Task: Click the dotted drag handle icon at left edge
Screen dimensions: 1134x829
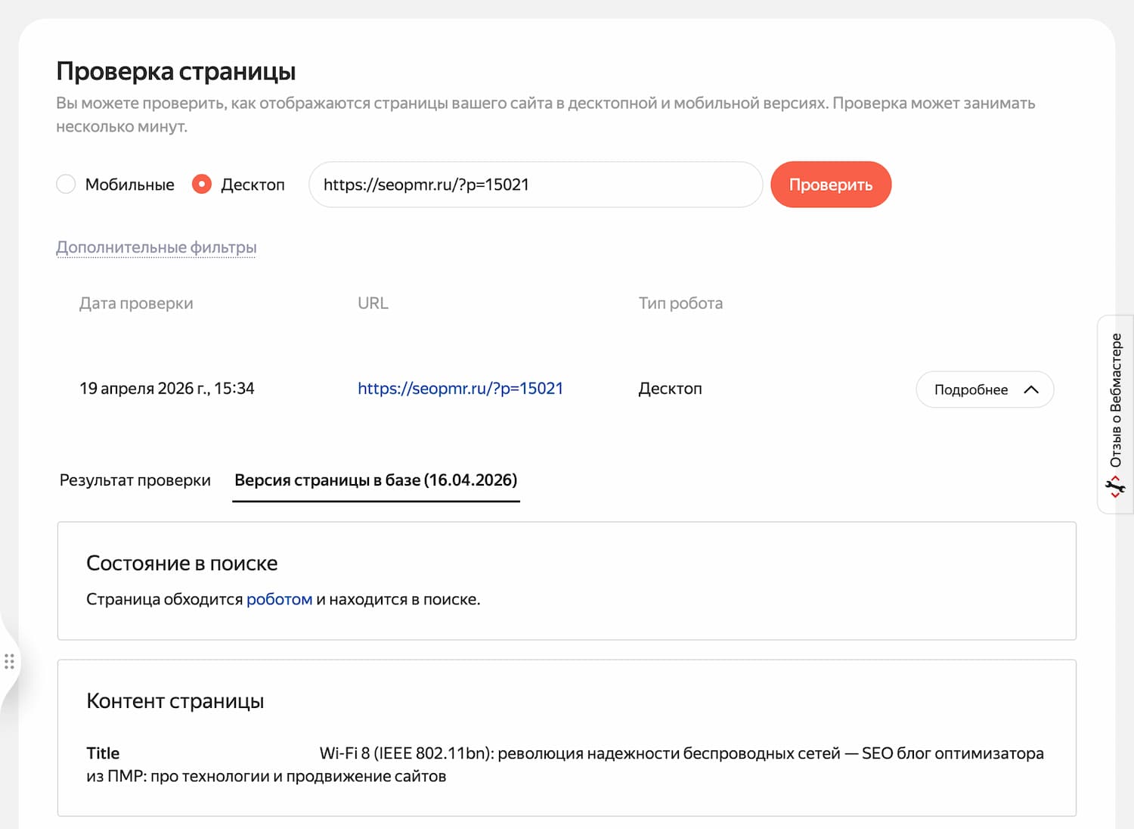Action: [x=9, y=662]
